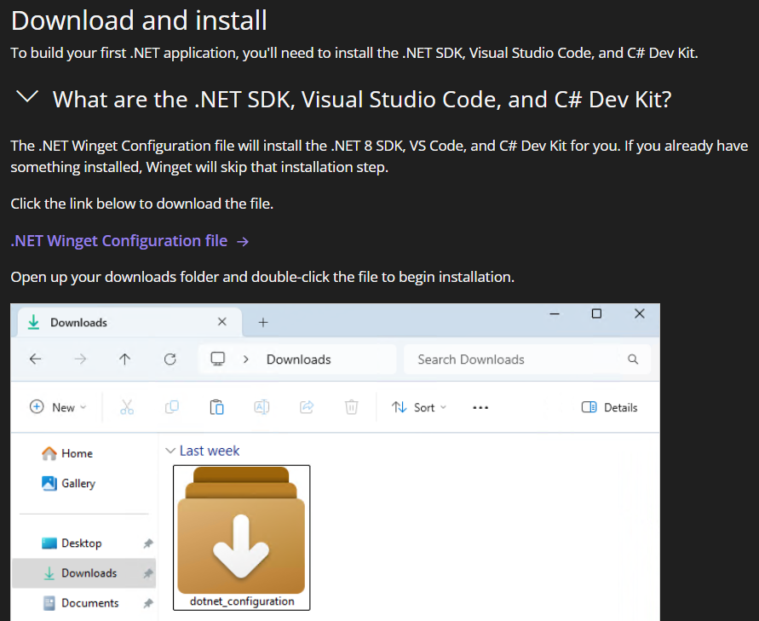Image resolution: width=759 pixels, height=621 pixels.
Task: Click the search magnifier icon
Action: tap(633, 359)
